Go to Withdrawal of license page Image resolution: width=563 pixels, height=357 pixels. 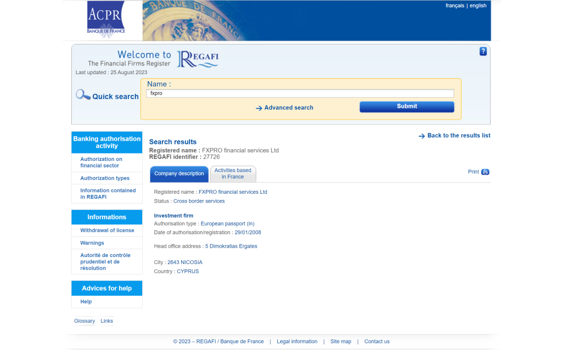(x=107, y=230)
